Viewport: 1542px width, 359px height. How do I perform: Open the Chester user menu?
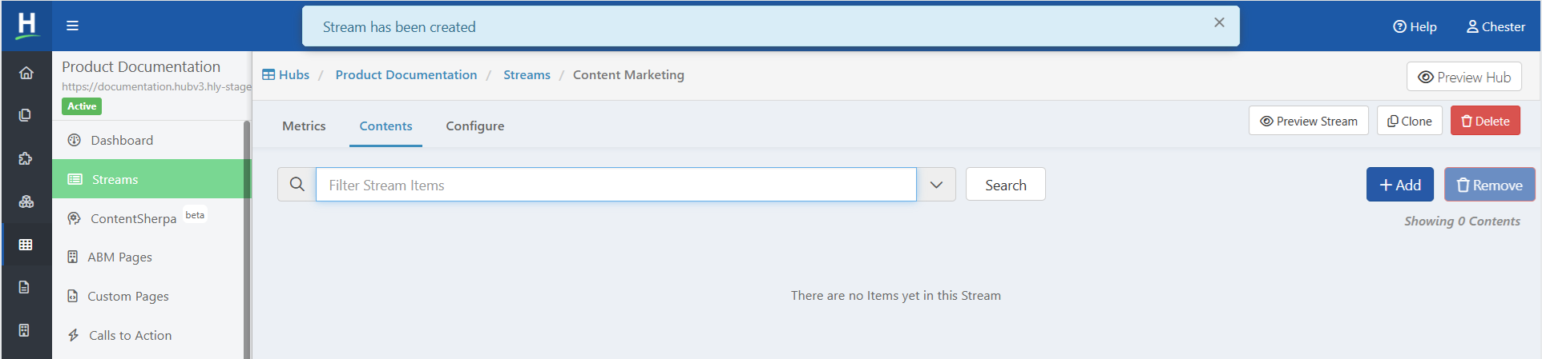[1496, 26]
